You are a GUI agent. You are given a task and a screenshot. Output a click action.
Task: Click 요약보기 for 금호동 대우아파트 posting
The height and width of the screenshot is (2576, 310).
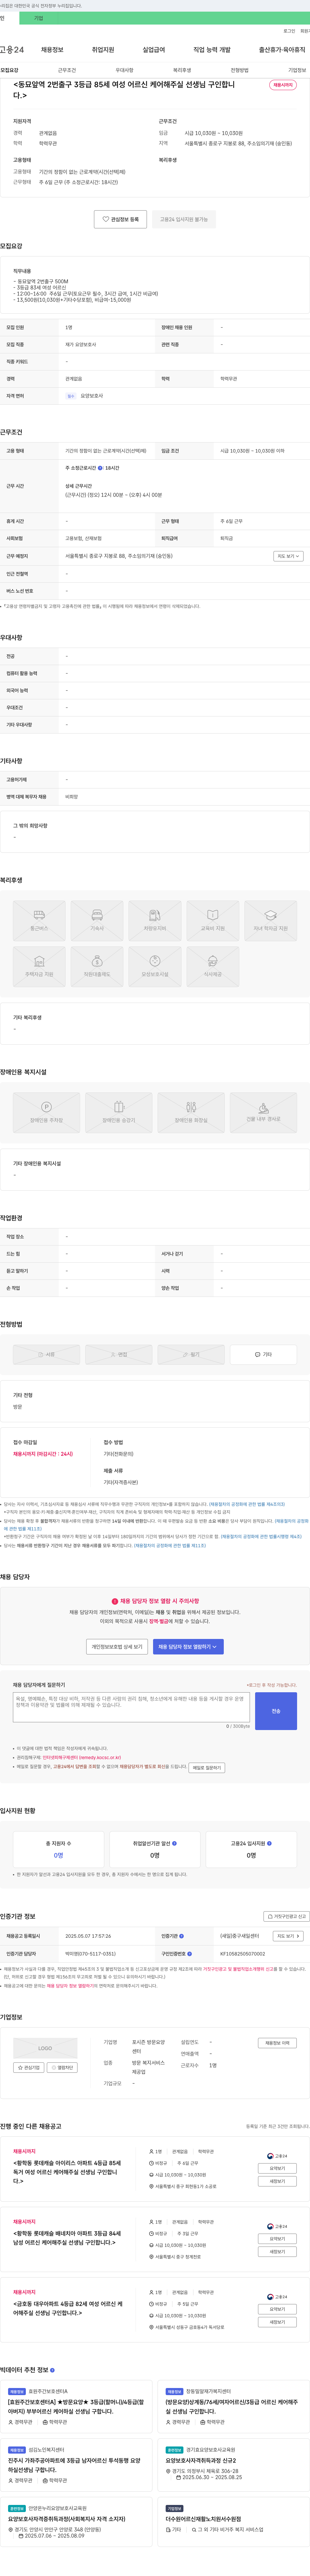tap(277, 2309)
